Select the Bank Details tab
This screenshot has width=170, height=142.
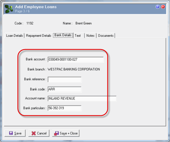pos(63,35)
